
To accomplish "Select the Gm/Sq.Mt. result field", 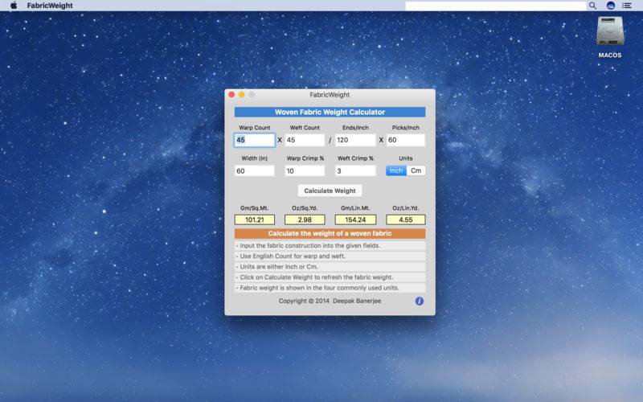I will (x=254, y=219).
